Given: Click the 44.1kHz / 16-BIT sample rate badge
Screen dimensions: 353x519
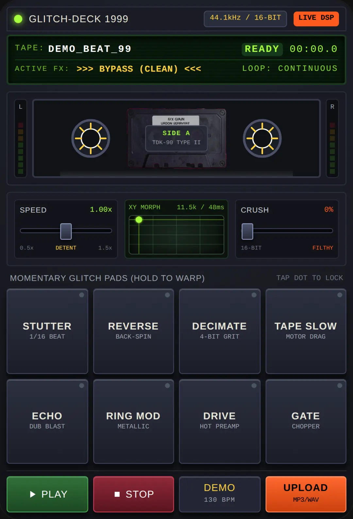Looking at the screenshot, I should tap(245, 19).
